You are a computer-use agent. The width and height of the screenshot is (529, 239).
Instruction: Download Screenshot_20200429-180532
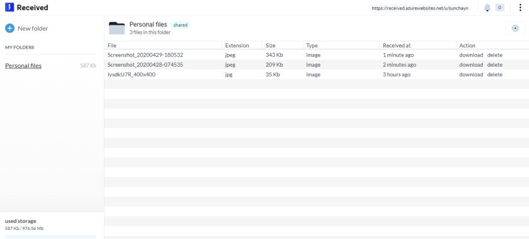(471, 55)
